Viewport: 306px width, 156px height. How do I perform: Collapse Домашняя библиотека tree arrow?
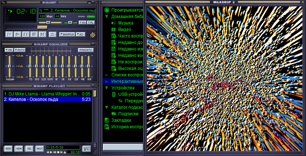(106, 17)
